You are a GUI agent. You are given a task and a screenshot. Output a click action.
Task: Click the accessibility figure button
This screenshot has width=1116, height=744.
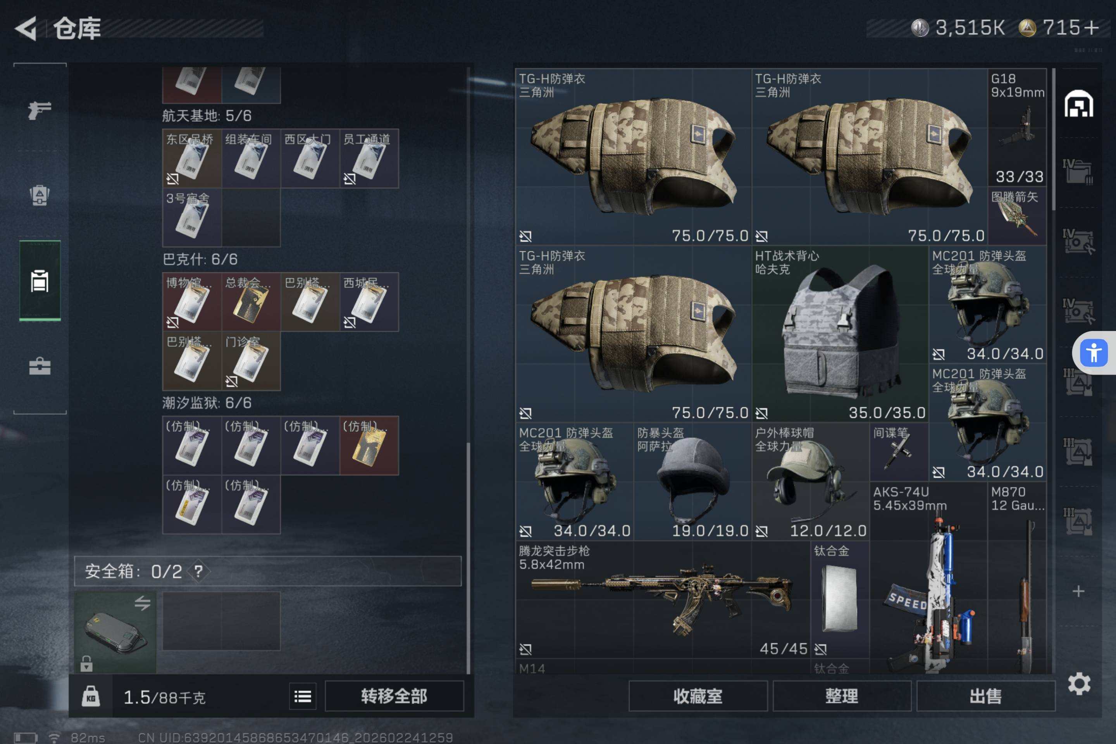pyautogui.click(x=1094, y=353)
